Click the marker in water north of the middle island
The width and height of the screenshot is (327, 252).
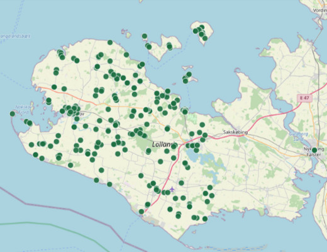(x=145, y=36)
